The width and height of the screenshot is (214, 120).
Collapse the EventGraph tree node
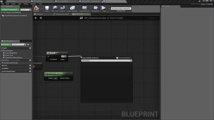[x=1, y=51]
